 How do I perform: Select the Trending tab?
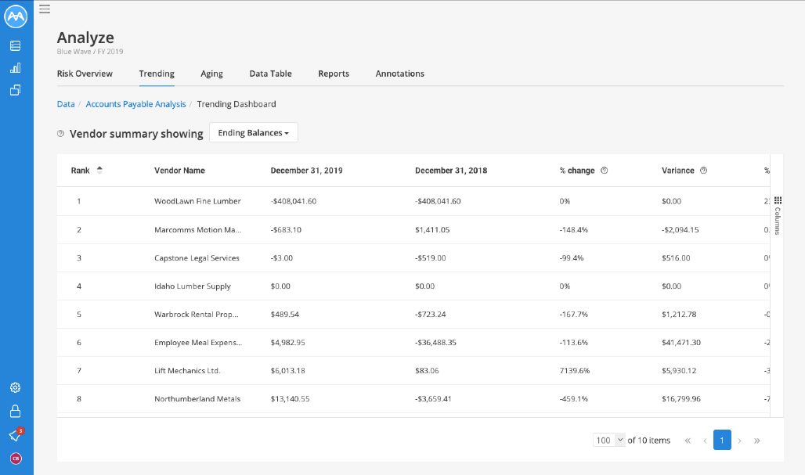157,74
